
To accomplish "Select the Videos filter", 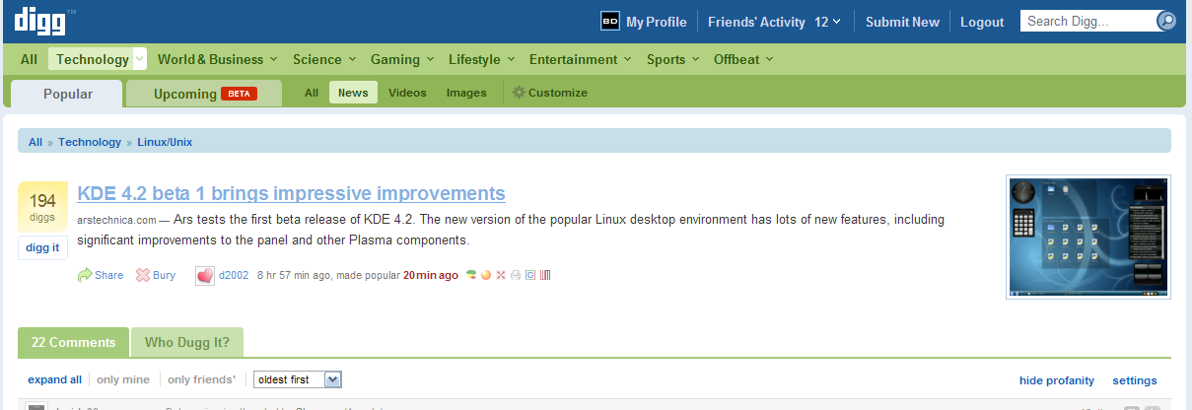I will pyautogui.click(x=407, y=93).
